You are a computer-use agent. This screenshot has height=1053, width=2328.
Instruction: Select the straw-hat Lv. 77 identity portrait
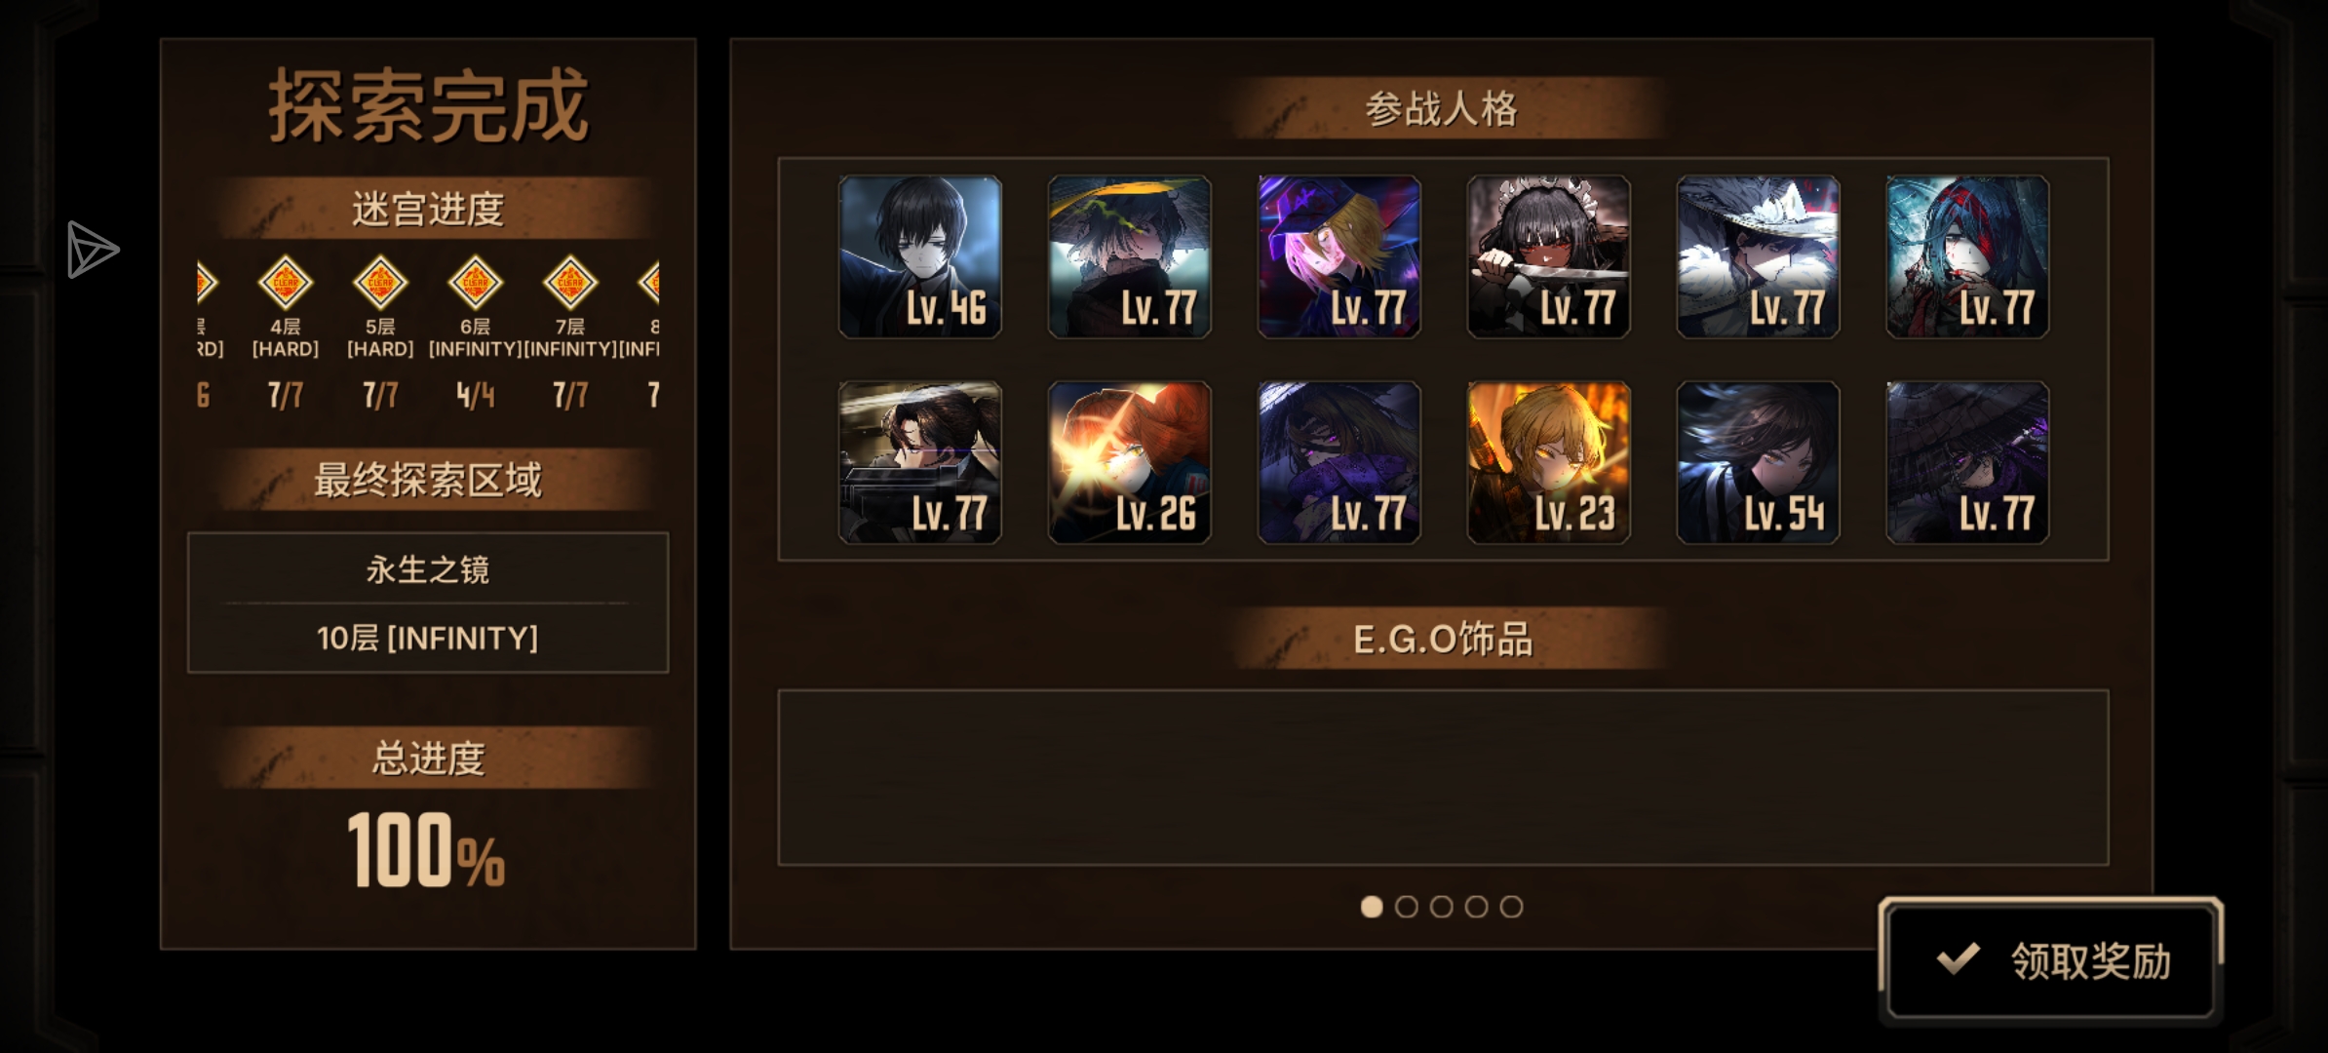pos(1130,257)
